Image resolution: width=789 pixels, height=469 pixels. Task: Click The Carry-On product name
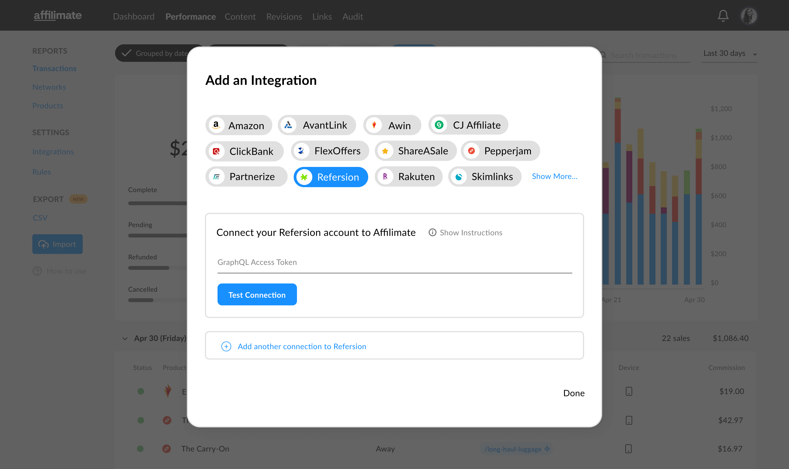tap(205, 449)
